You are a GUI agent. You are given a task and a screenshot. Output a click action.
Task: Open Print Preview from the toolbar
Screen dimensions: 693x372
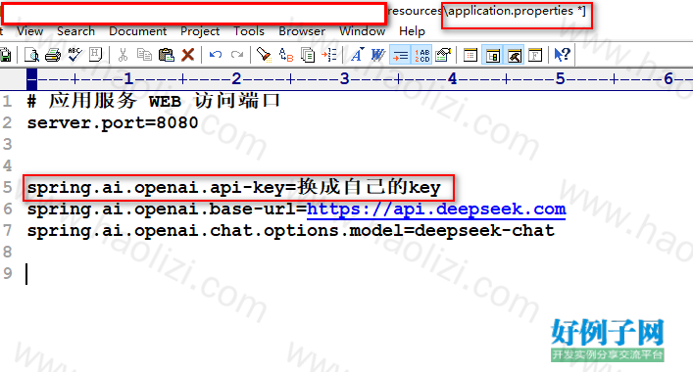click(x=31, y=55)
